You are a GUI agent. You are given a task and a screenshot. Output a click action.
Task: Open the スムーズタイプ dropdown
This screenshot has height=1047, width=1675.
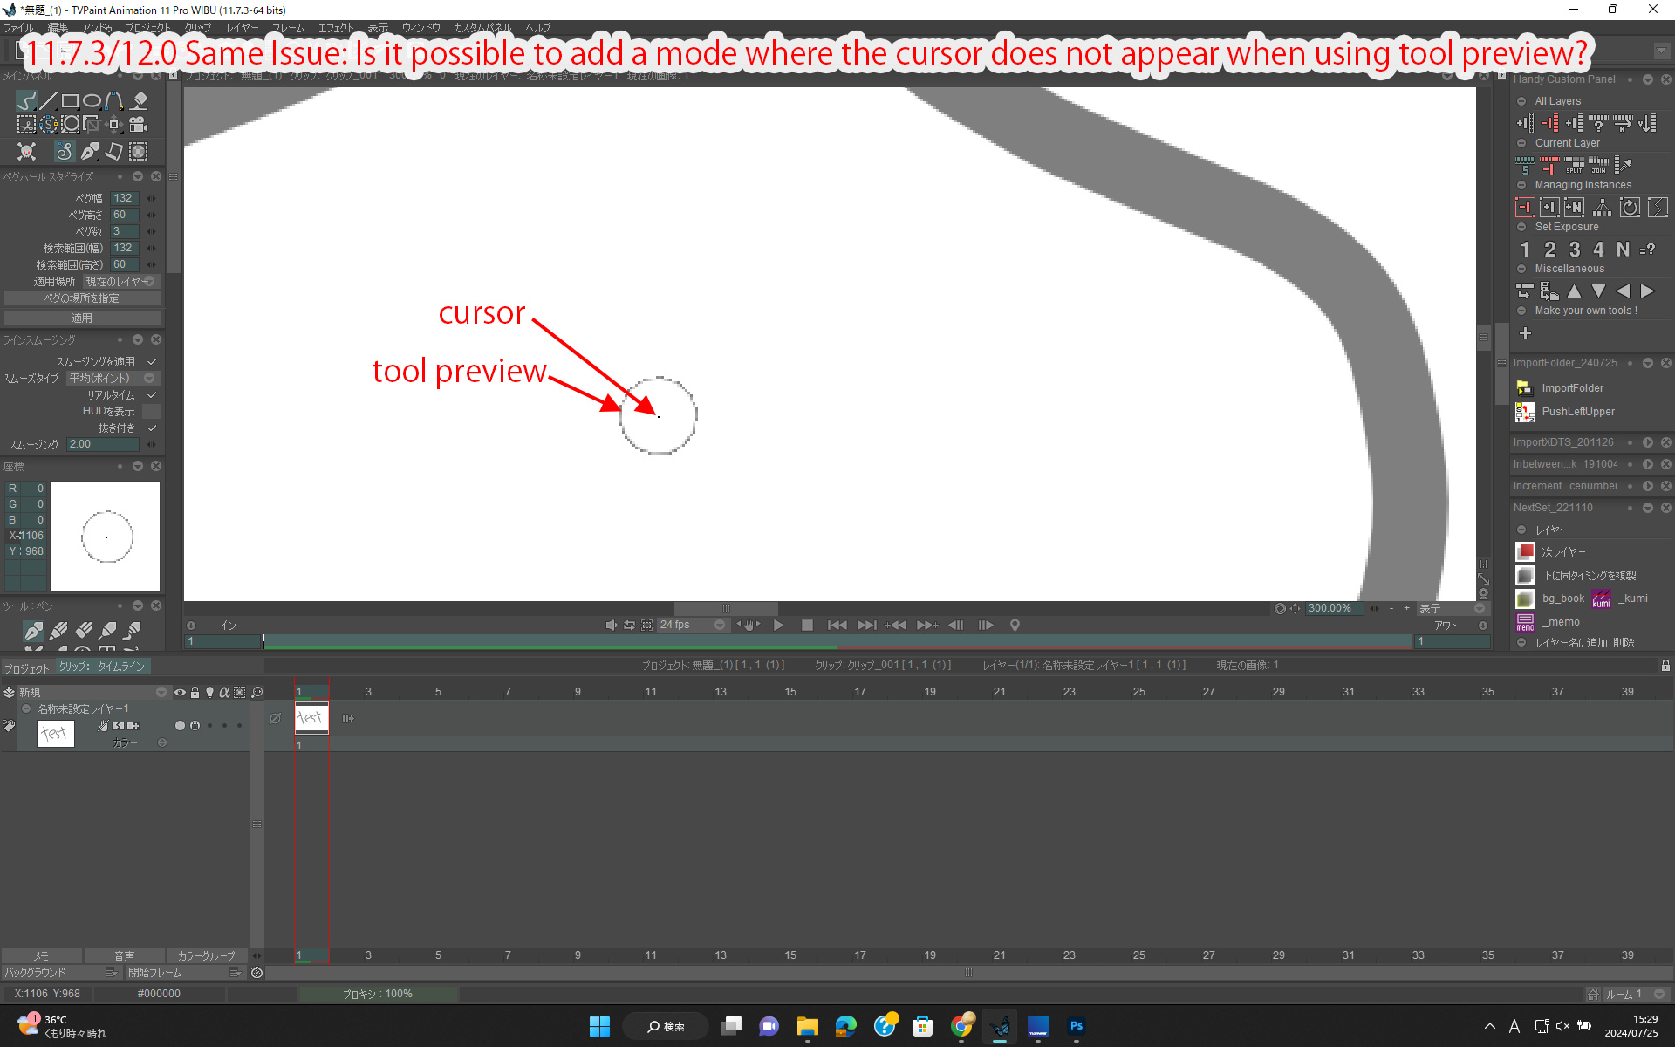113,379
